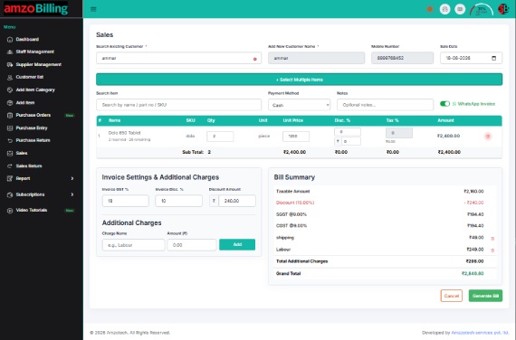516x340 pixels.
Task: Open the sale date calendar picker
Action: 493,58
